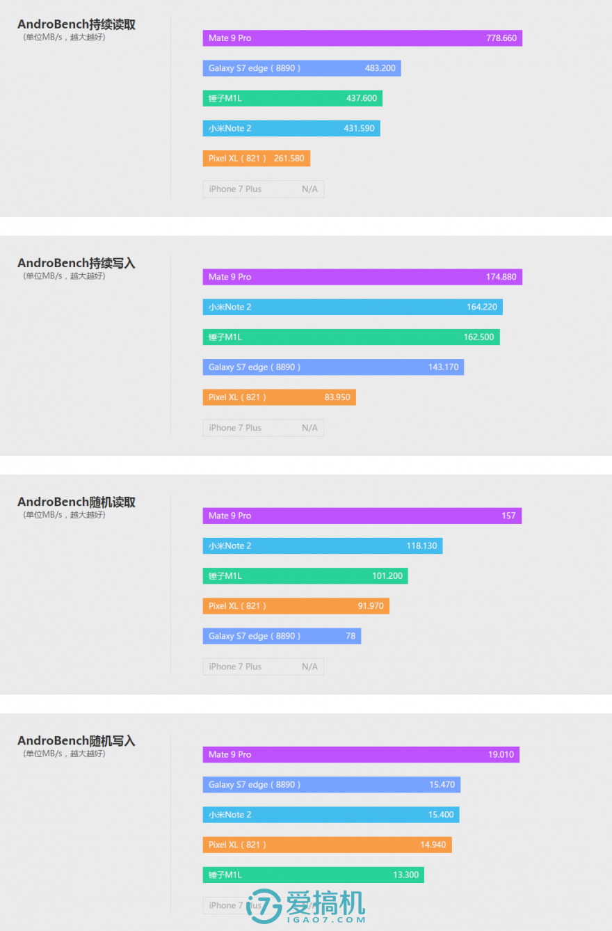Click the 锤子M1L 101.200 bar
This screenshot has height=931, width=612.
click(305, 575)
